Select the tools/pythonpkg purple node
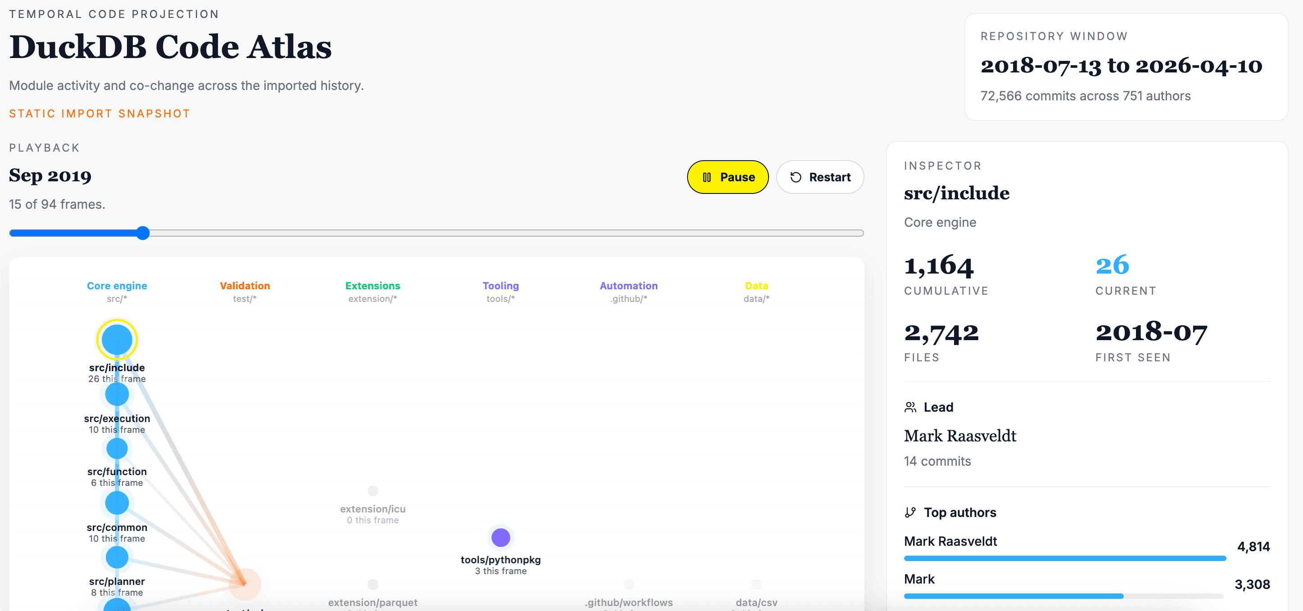This screenshot has width=1303, height=611. (500, 537)
